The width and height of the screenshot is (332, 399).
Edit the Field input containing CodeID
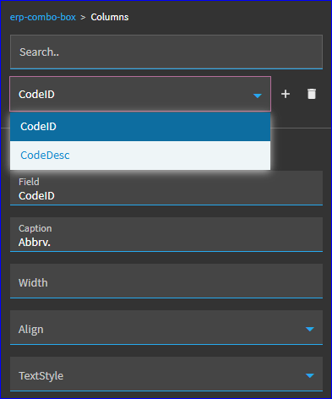[166, 188]
